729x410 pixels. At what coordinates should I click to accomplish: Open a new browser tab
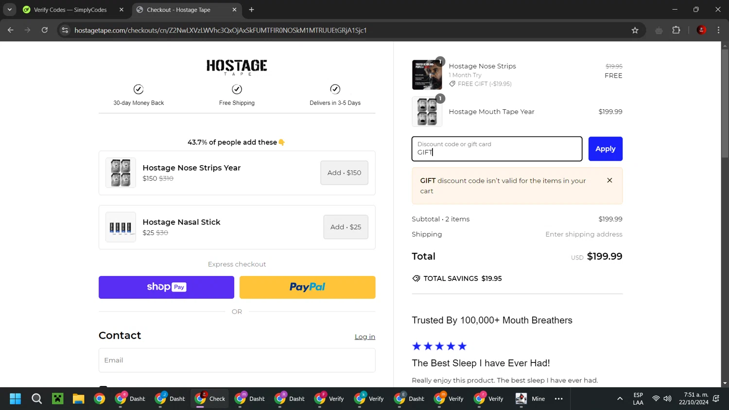click(251, 10)
